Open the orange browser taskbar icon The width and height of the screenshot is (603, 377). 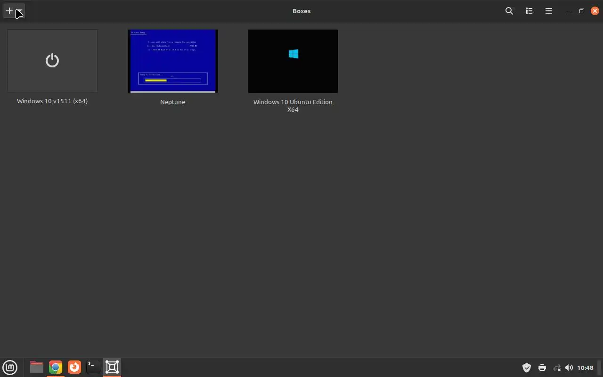[74, 367]
